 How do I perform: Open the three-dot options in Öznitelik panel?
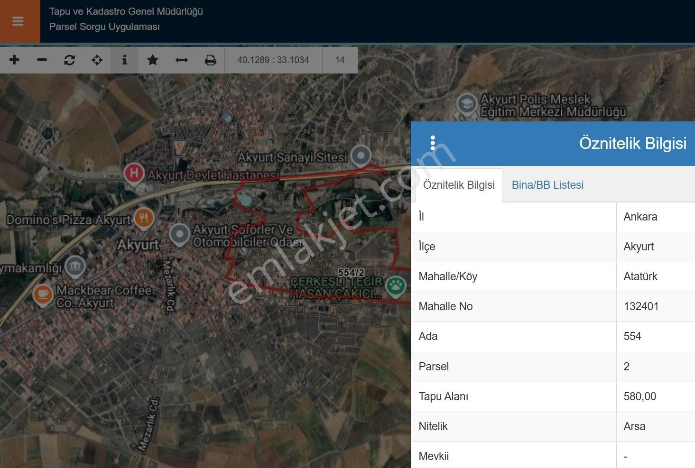pyautogui.click(x=433, y=143)
